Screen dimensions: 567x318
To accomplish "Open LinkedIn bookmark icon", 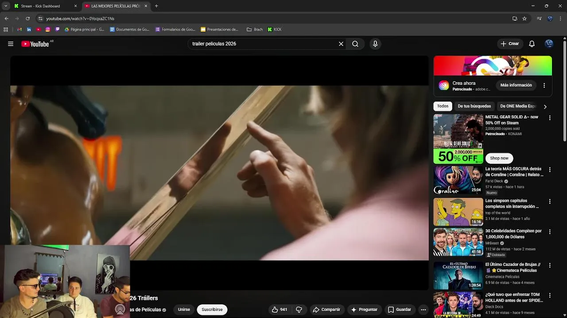I will (29, 30).
